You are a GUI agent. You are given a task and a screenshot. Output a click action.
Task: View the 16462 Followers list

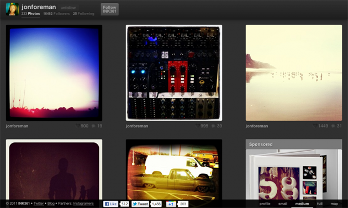tap(56, 14)
